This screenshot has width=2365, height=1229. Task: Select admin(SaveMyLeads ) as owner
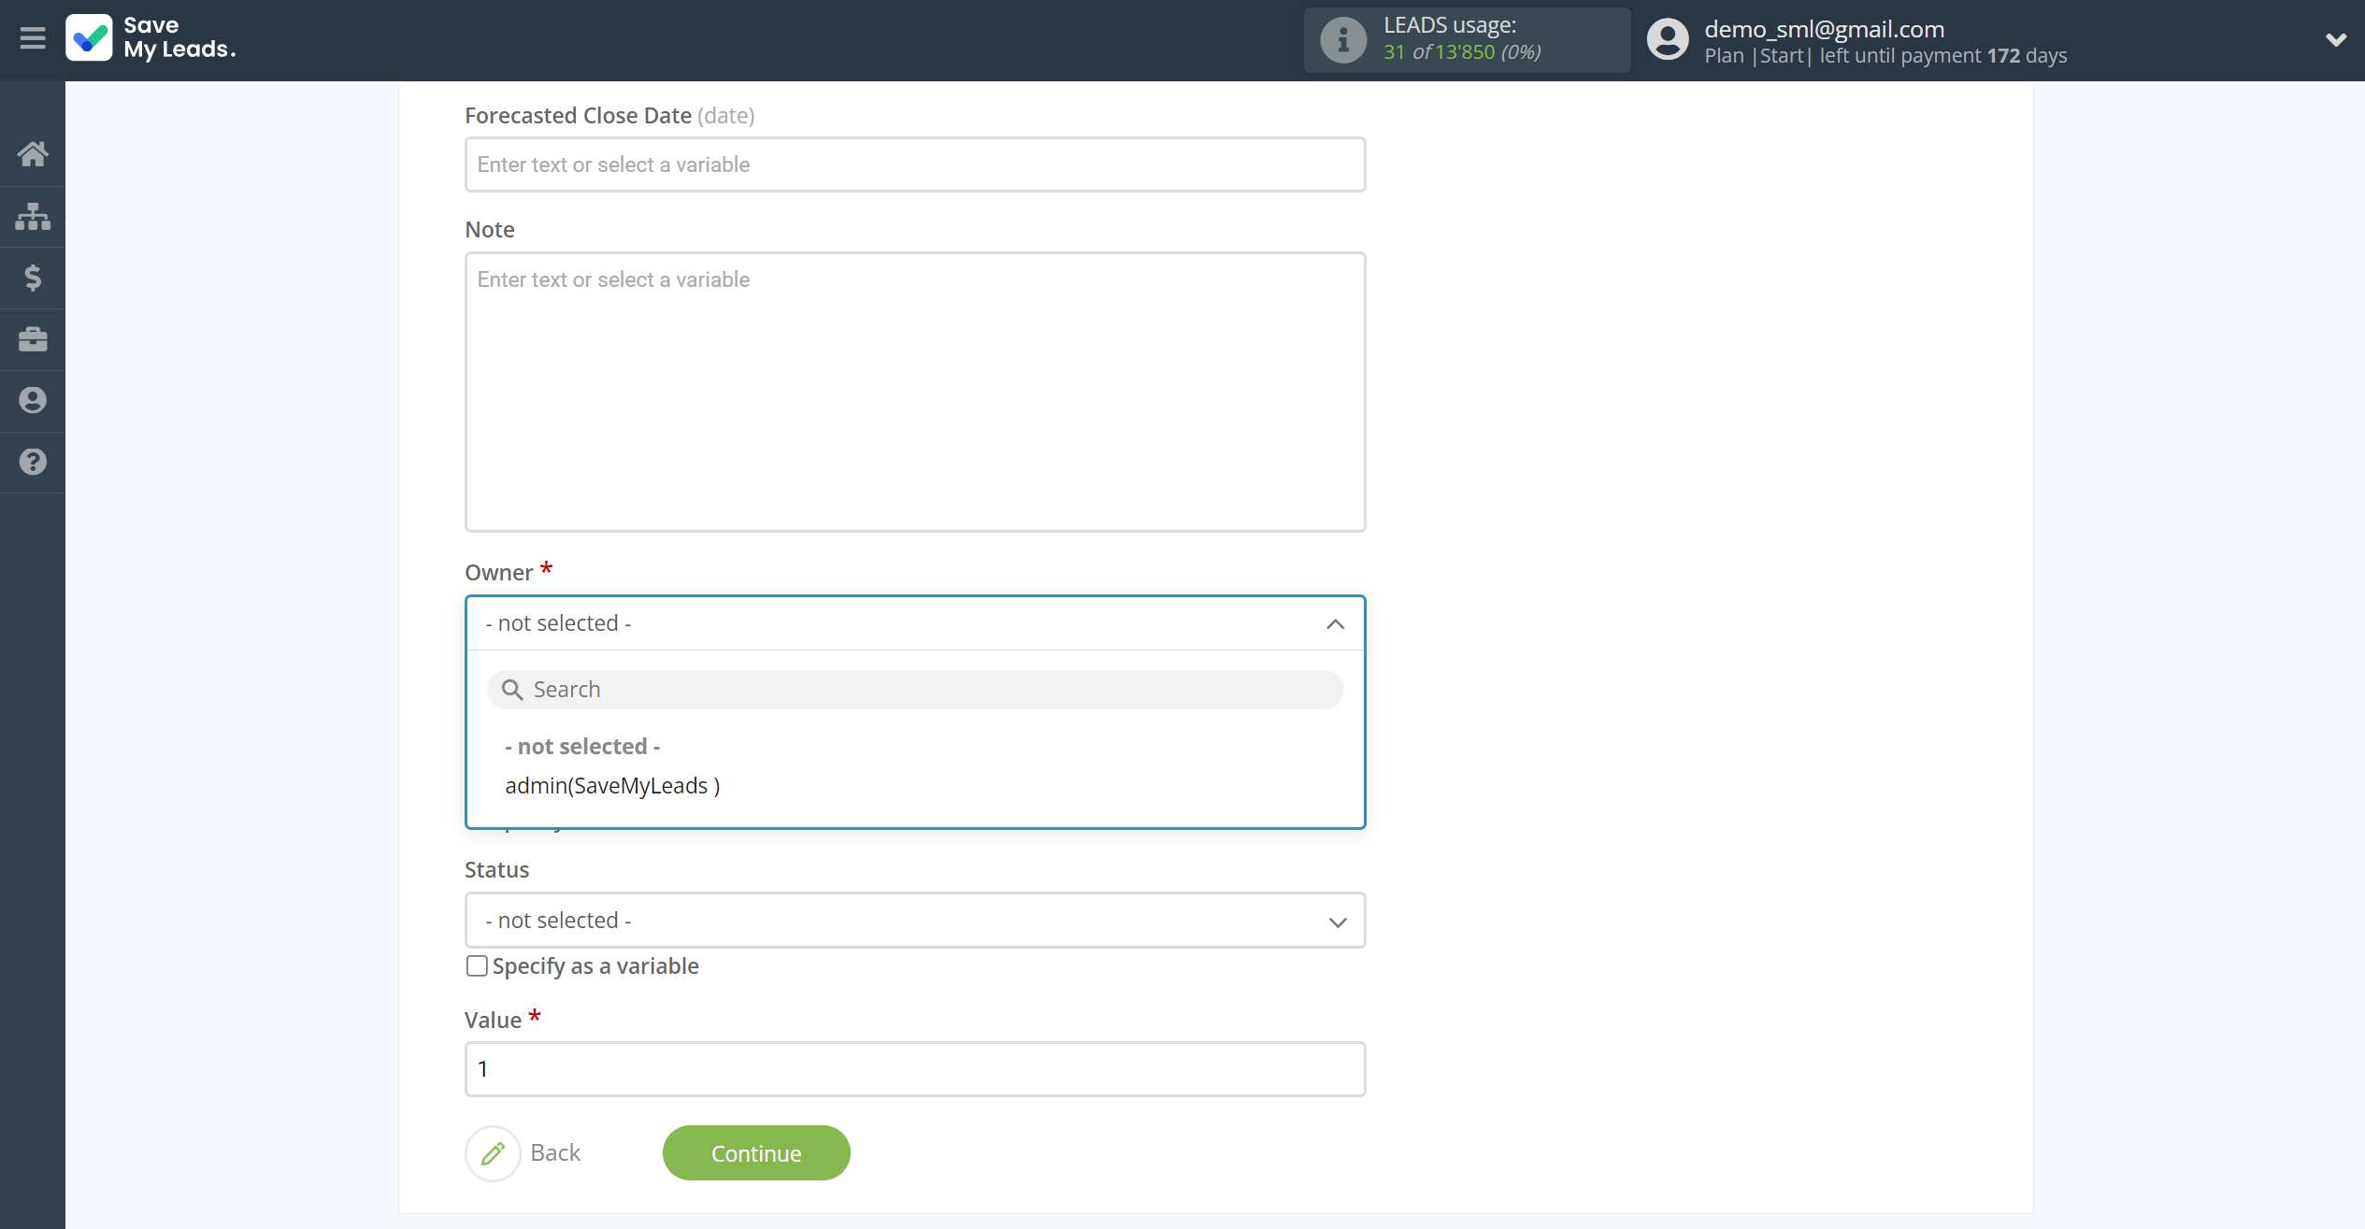tap(612, 786)
